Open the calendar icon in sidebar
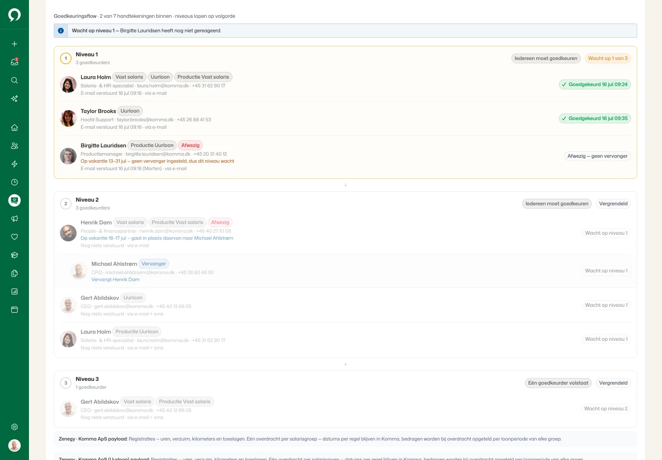662x460 pixels. tap(14, 310)
